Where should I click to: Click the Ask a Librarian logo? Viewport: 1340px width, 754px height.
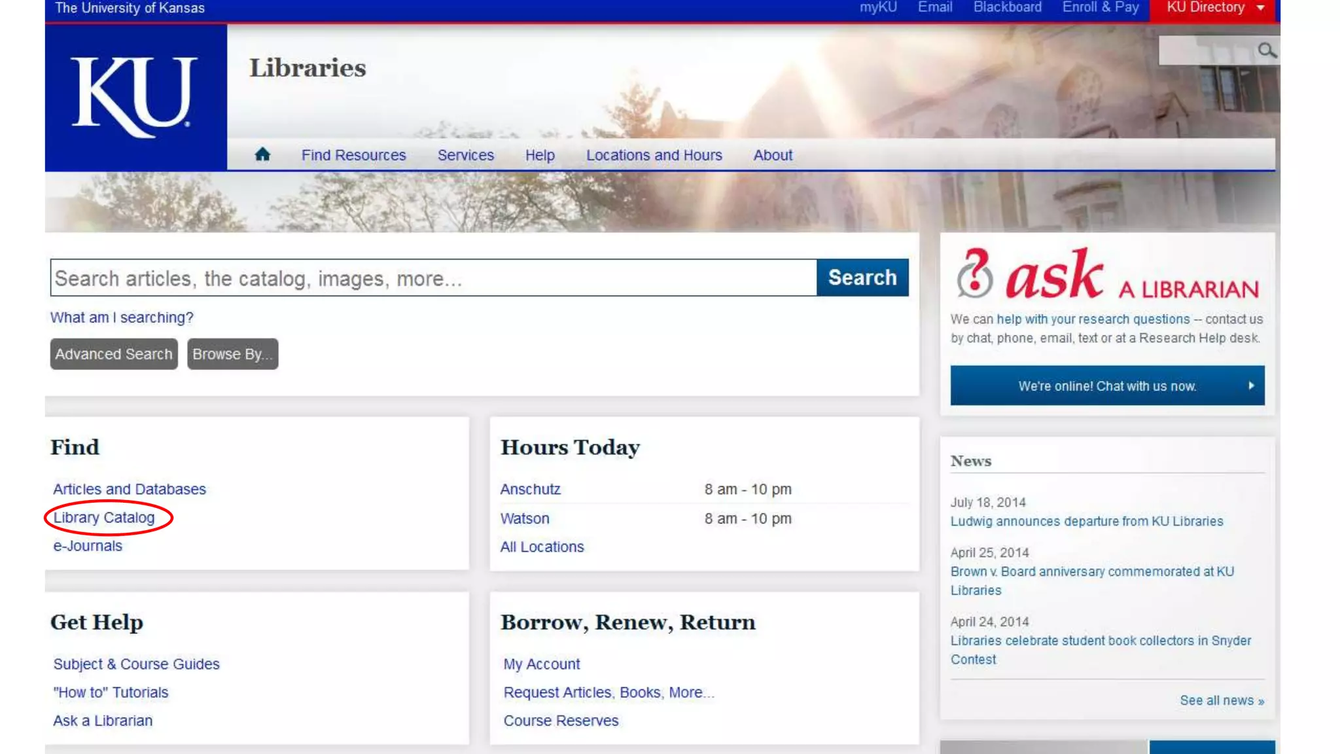(x=1107, y=275)
